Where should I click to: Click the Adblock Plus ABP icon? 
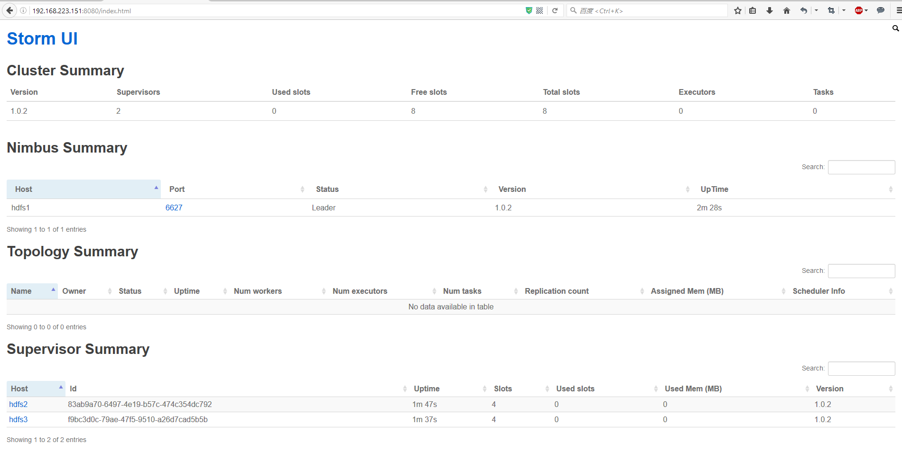(859, 10)
